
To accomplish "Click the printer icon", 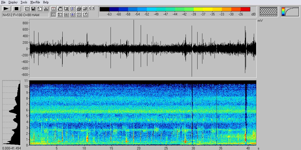I will point(79,9).
